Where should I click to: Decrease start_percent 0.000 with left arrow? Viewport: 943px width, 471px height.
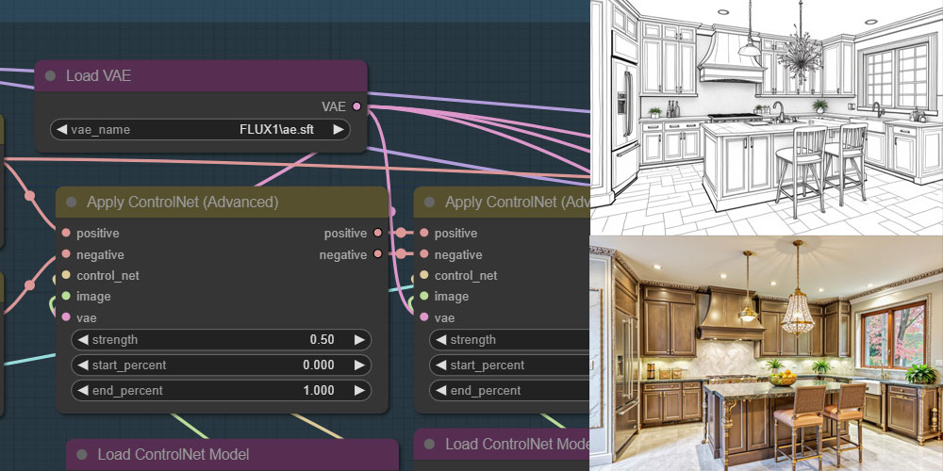(82, 365)
